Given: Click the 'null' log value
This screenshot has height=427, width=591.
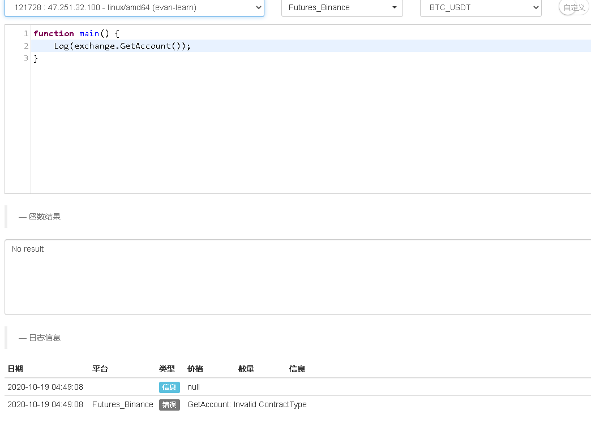Looking at the screenshot, I should coord(194,387).
